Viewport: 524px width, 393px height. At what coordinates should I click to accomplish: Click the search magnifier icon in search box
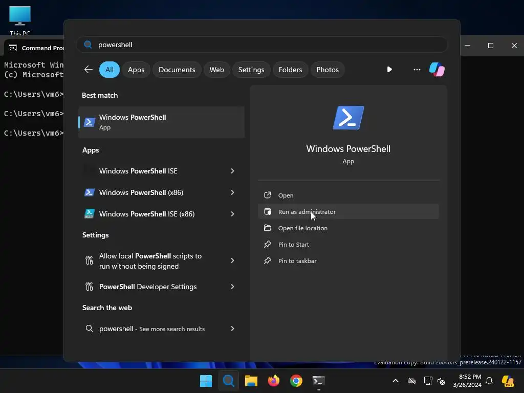click(x=88, y=45)
